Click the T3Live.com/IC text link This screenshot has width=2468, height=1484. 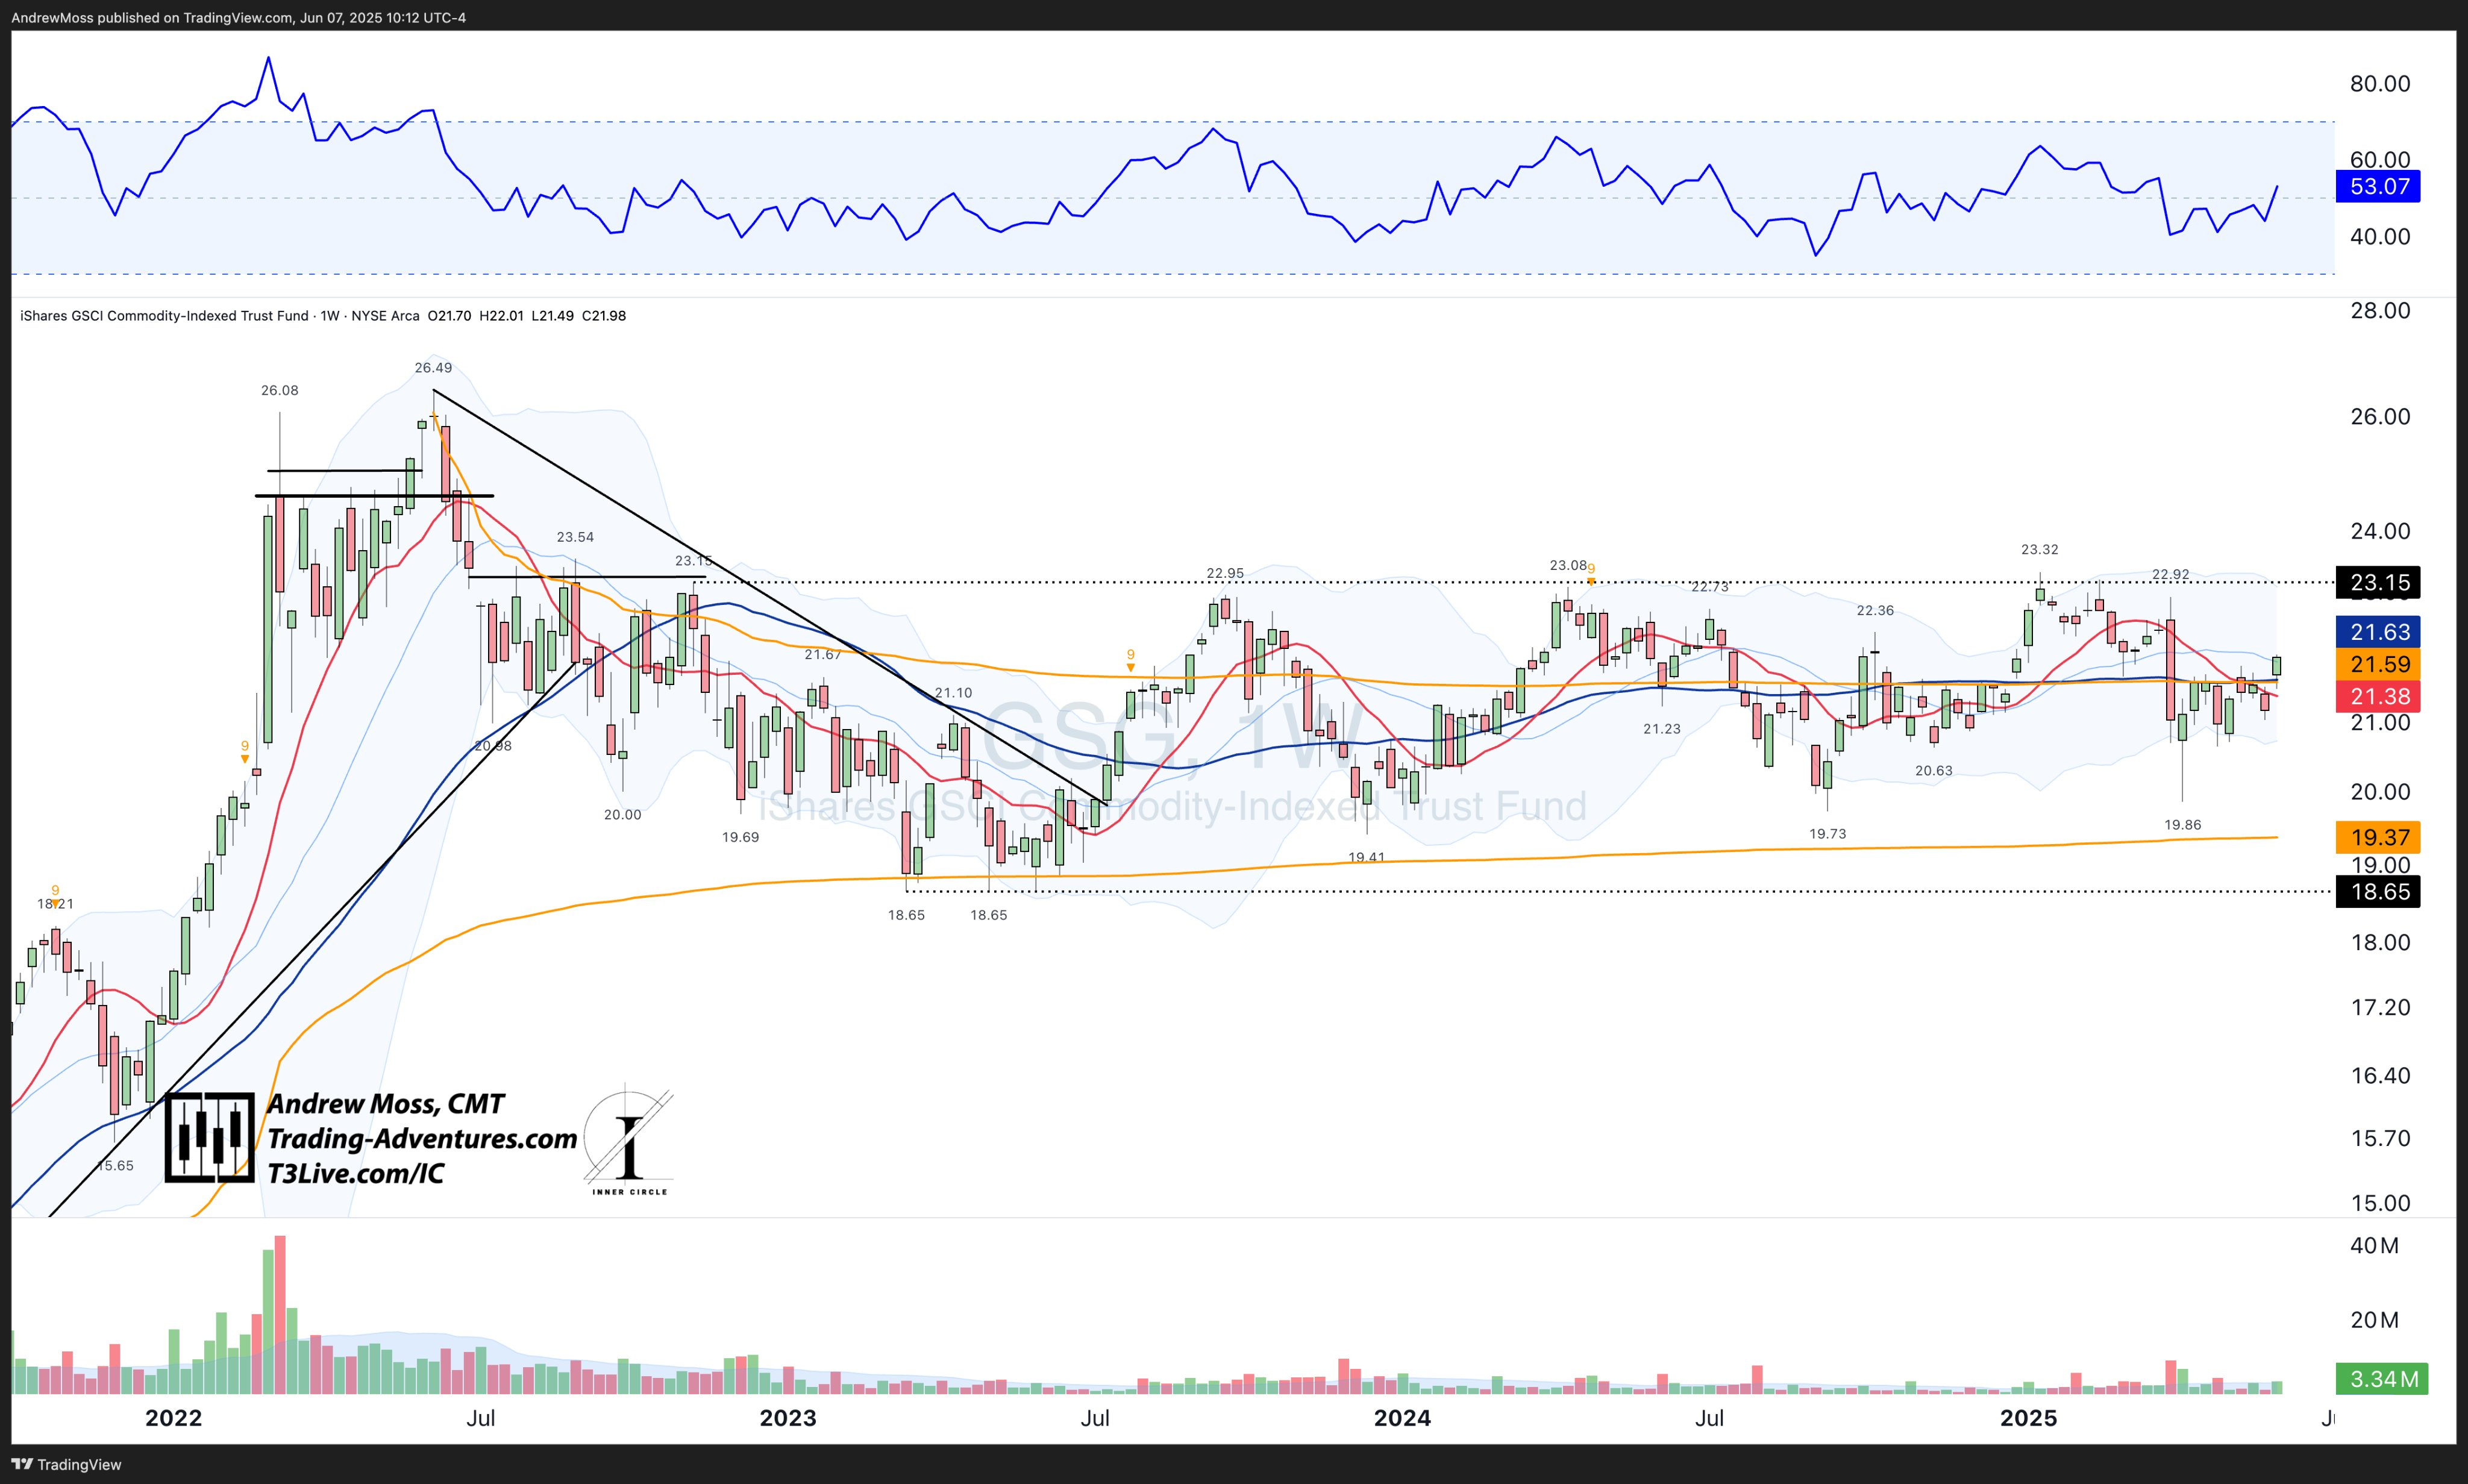pos(355,1173)
